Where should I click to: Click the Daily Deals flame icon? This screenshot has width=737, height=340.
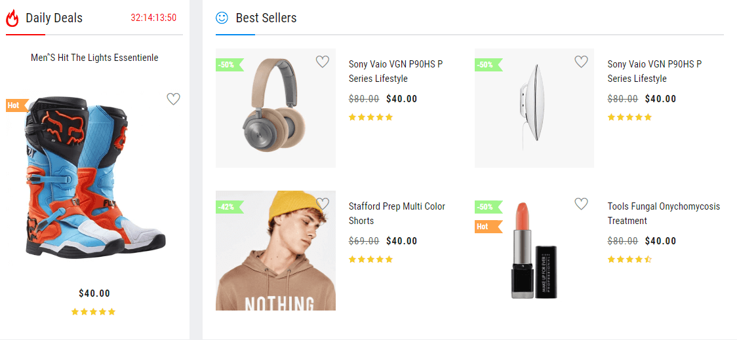click(12, 18)
